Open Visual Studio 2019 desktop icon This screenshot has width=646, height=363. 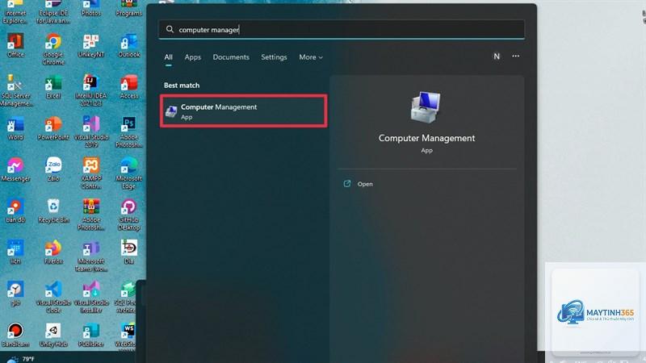pos(91,132)
